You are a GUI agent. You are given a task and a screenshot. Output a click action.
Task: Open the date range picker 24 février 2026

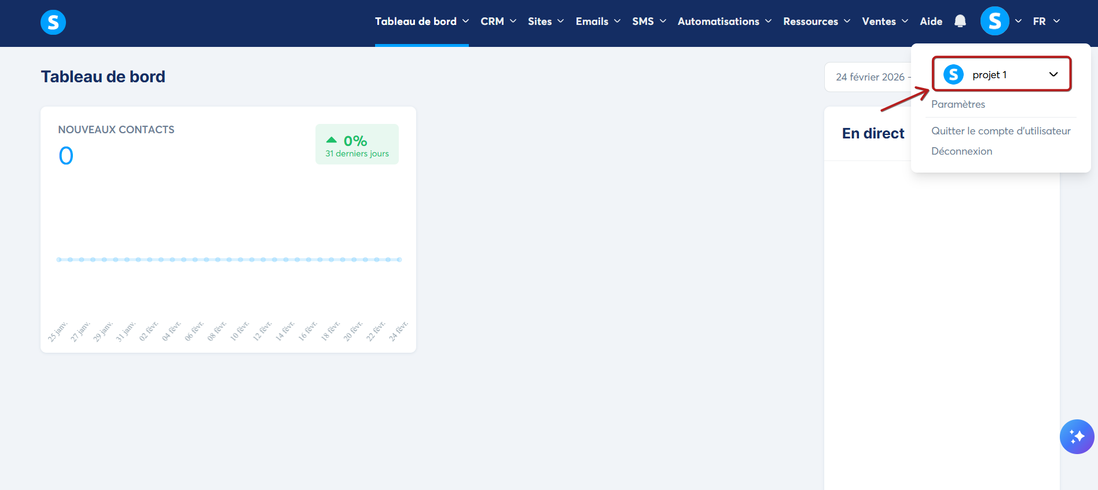coord(868,77)
